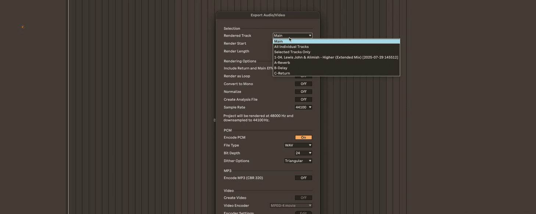536x214 pixels.
Task: Enable Render as Loop
Action: click(x=303, y=75)
